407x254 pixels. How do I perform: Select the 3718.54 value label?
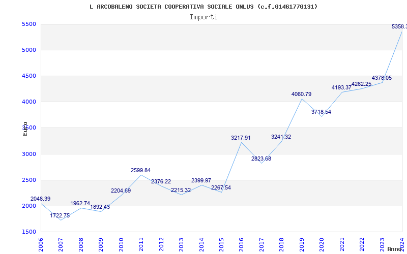pyautogui.click(x=321, y=112)
